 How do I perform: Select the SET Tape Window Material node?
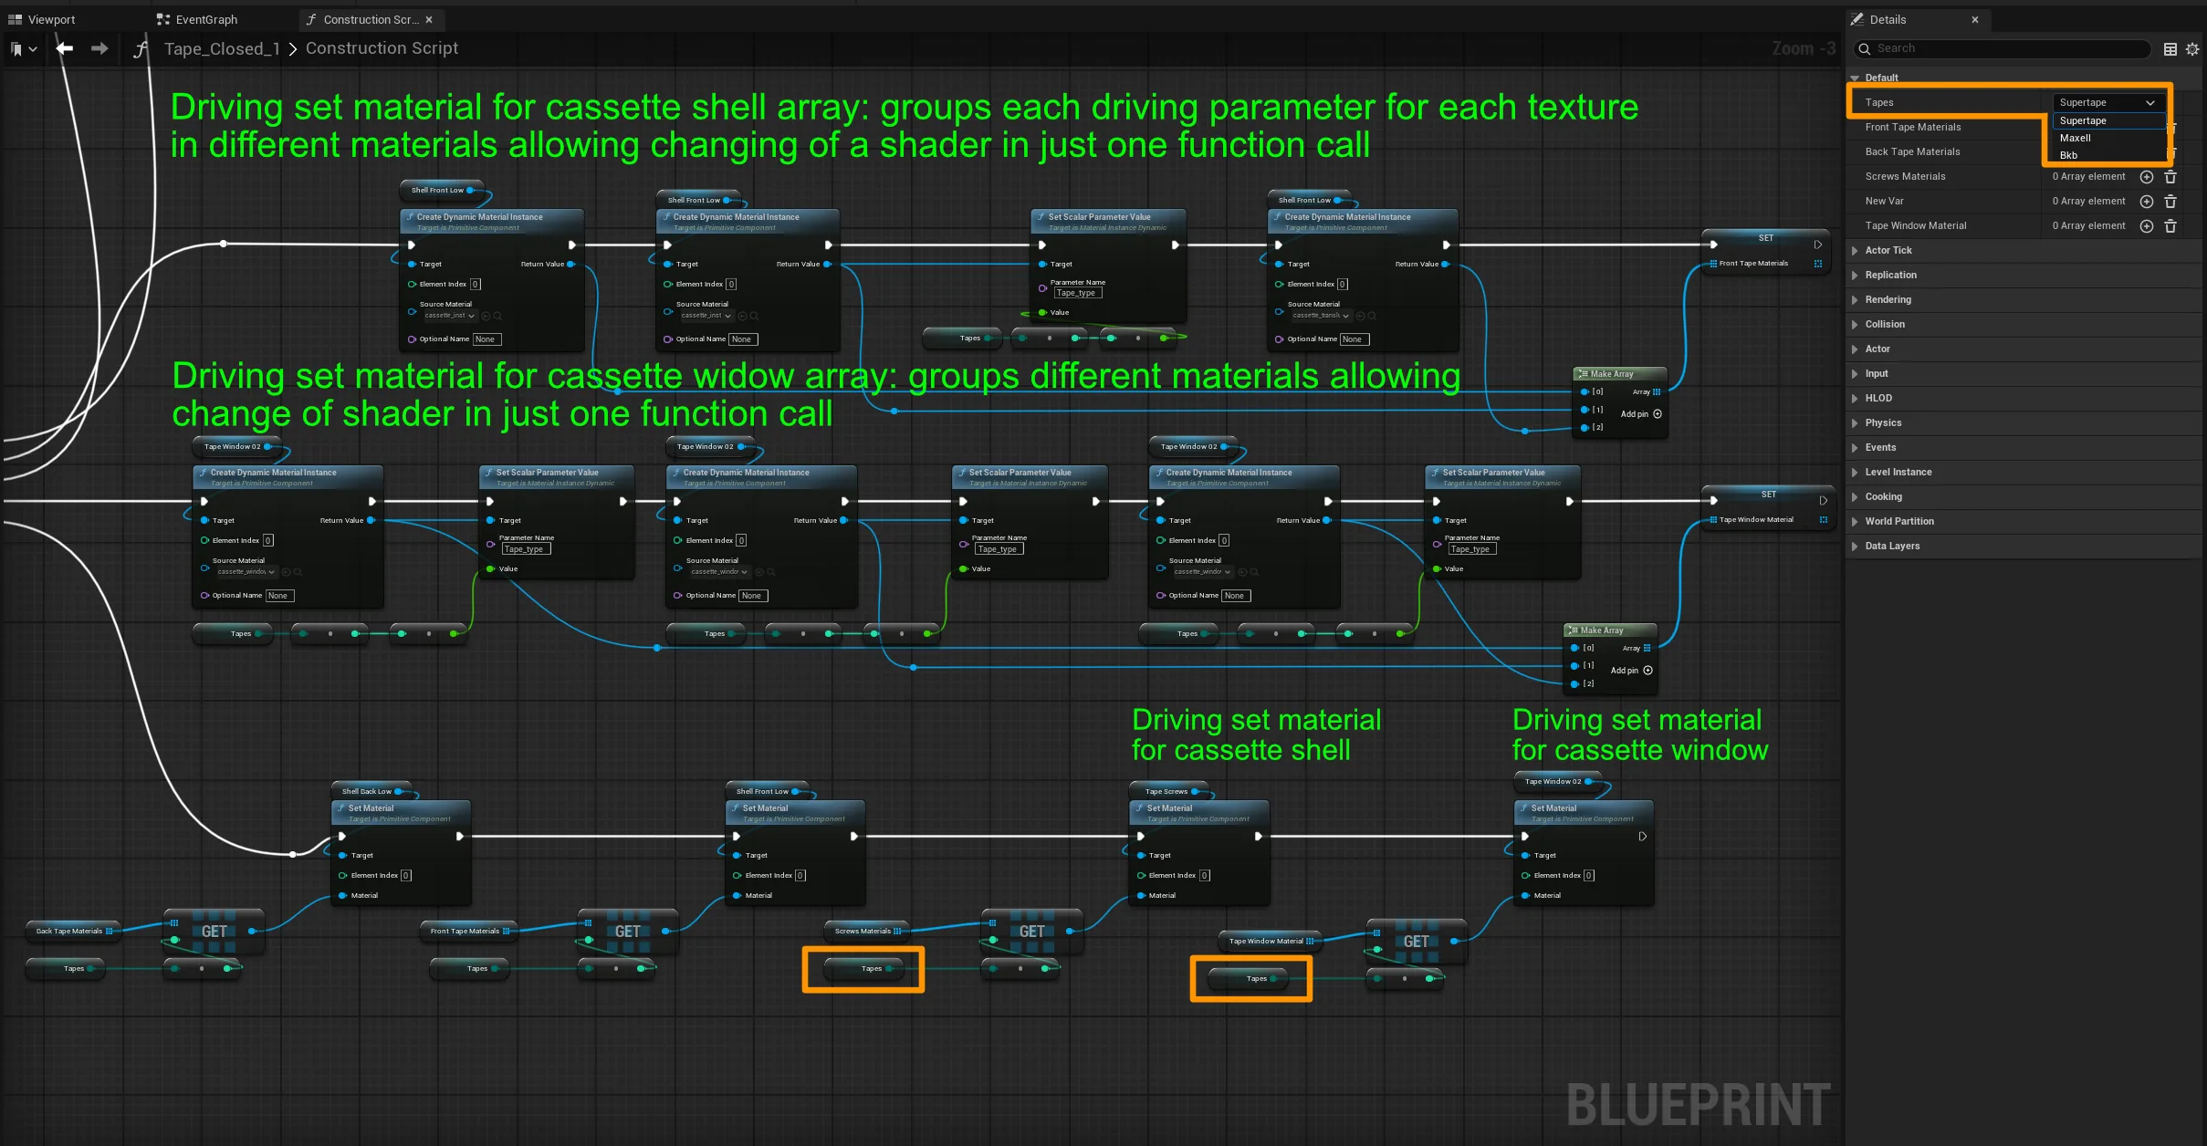coord(1768,507)
